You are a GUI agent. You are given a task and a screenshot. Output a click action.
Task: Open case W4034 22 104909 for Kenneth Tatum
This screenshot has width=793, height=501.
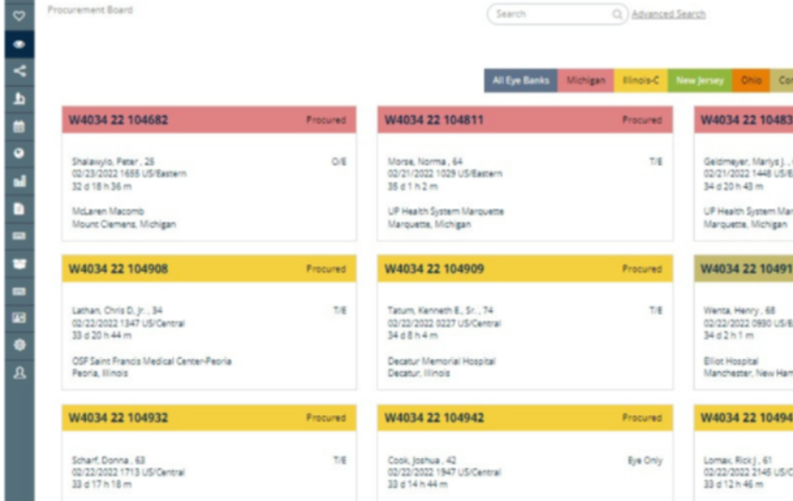[x=525, y=269]
